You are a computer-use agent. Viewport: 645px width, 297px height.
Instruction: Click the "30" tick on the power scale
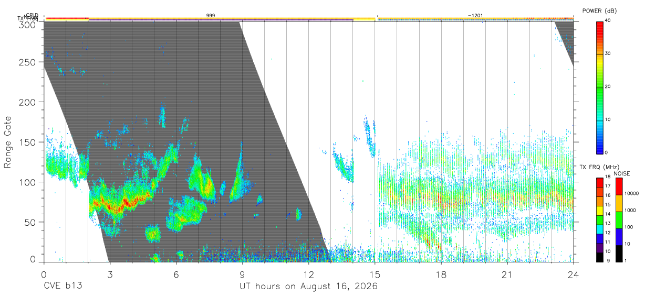click(609, 53)
